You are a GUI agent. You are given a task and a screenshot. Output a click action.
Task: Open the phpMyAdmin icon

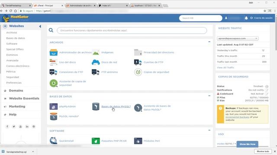pos(54,106)
